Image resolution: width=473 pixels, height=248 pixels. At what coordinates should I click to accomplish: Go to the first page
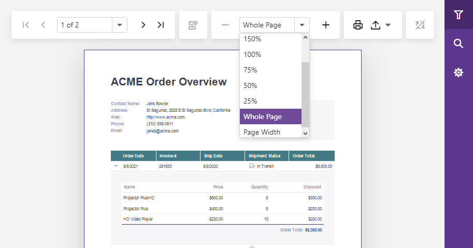pyautogui.click(x=26, y=25)
